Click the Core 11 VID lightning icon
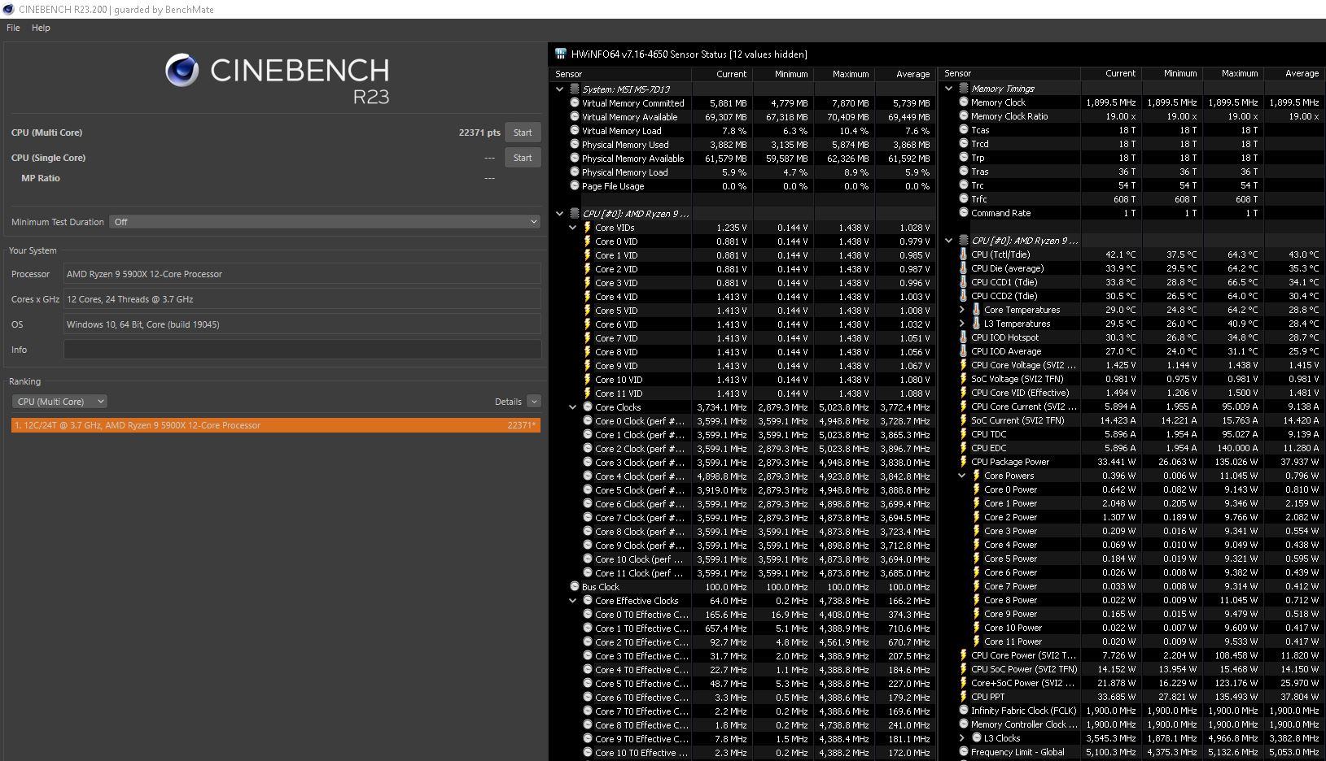The height and width of the screenshot is (761, 1326). 588,394
